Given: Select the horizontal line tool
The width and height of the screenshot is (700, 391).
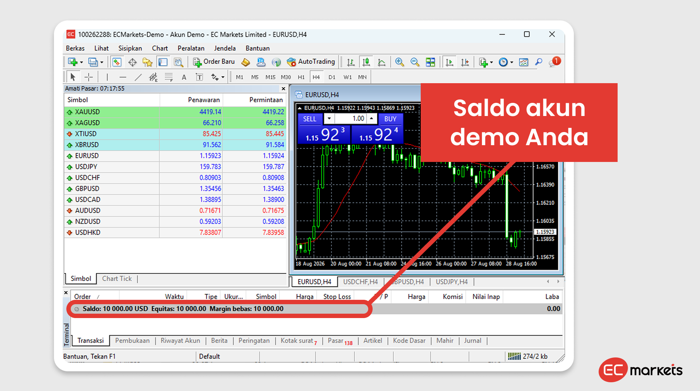Looking at the screenshot, I should (x=123, y=77).
